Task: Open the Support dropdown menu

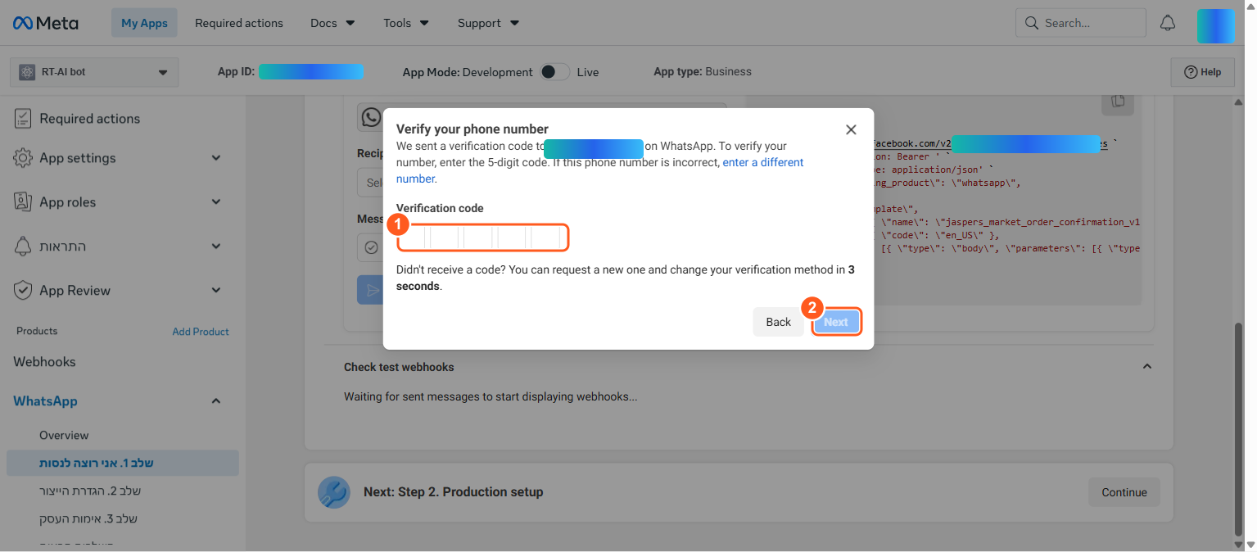Action: point(488,23)
